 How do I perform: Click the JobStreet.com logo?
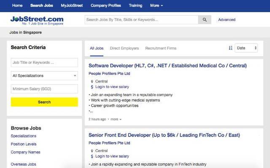37,20
